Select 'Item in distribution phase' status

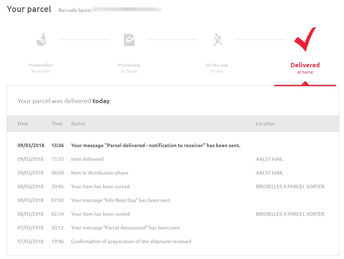[x=100, y=173]
